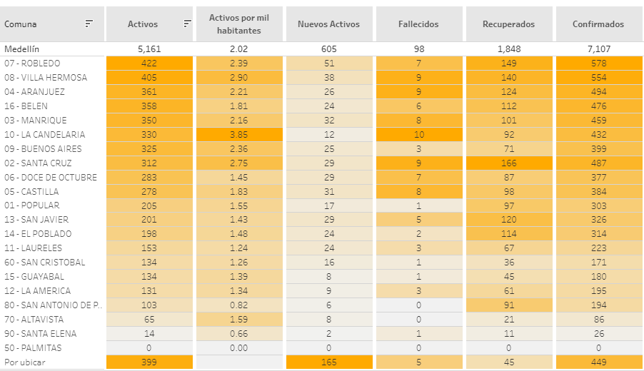Image resolution: width=644 pixels, height=371 pixels.
Task: Select the 422 Activos cell for Robledo
Action: [149, 63]
